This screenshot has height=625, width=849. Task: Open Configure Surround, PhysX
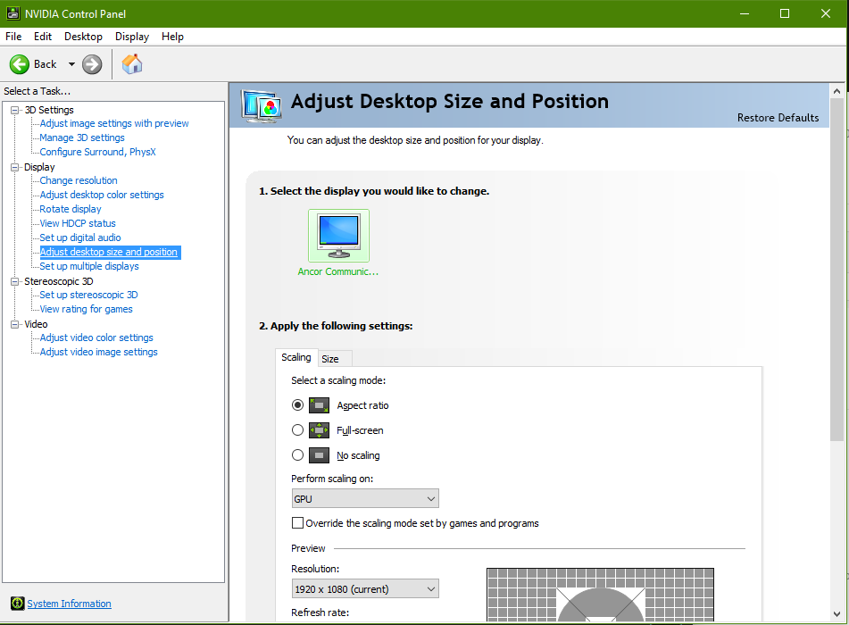click(x=98, y=152)
